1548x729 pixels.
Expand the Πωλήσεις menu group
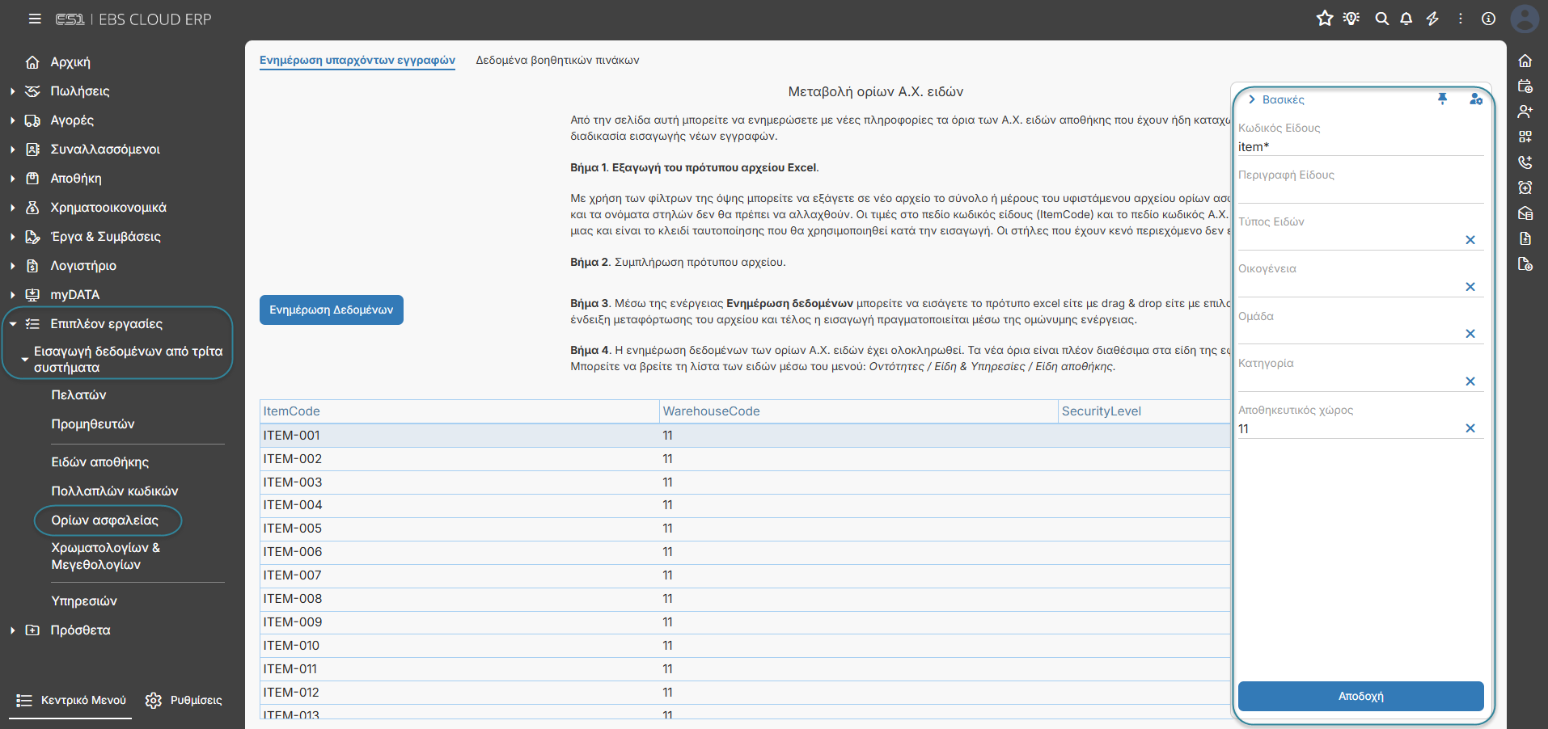(13, 91)
